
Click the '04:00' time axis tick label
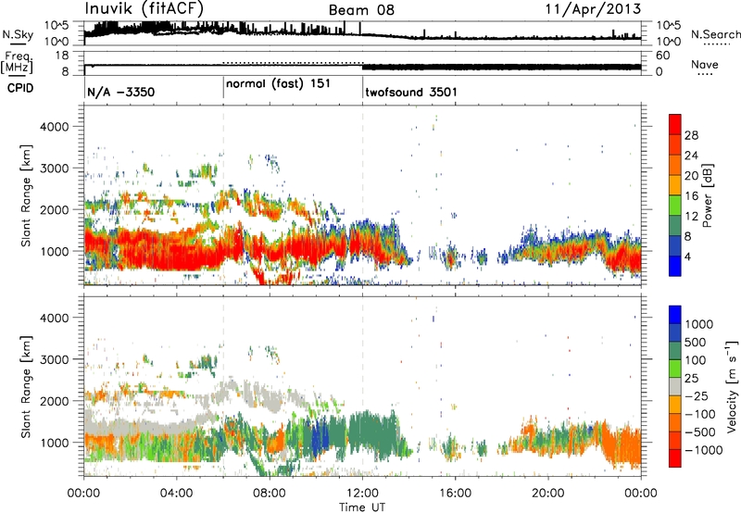pos(176,494)
